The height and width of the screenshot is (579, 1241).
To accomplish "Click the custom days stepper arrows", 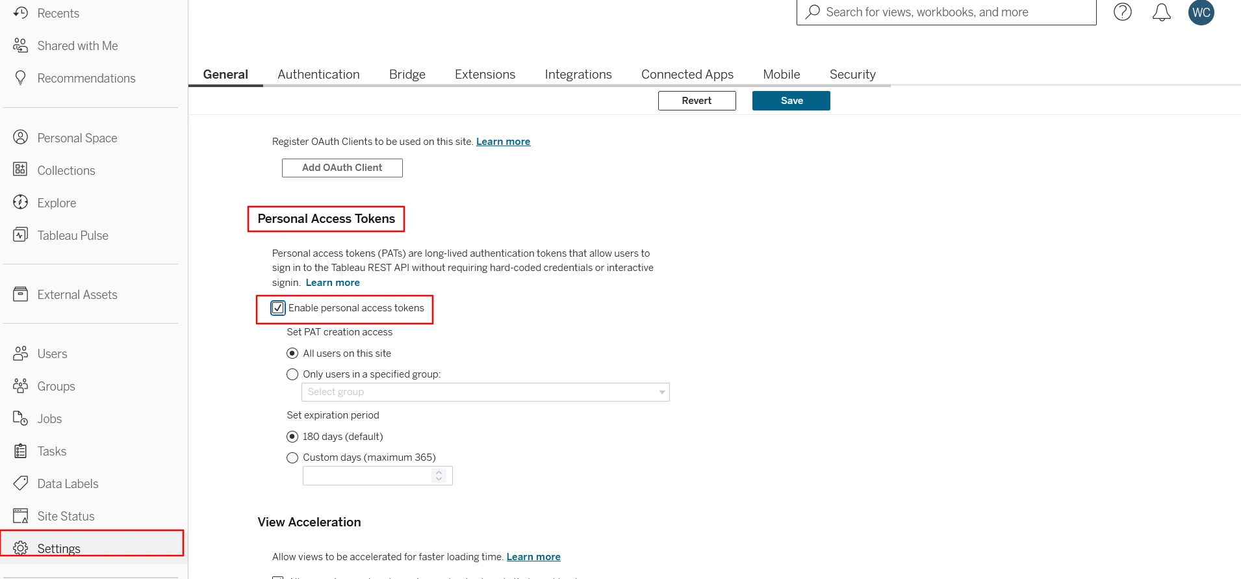I will pos(439,476).
